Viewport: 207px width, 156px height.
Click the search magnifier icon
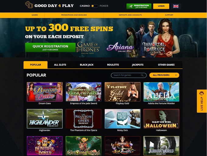(x=142, y=75)
